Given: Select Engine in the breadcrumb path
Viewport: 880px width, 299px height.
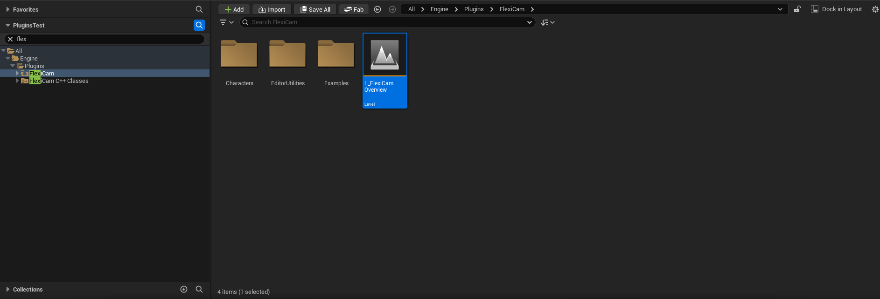Looking at the screenshot, I should (439, 9).
